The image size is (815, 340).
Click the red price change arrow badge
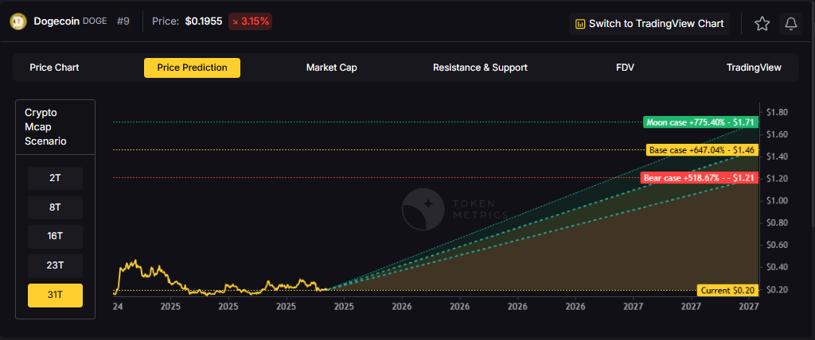[250, 22]
